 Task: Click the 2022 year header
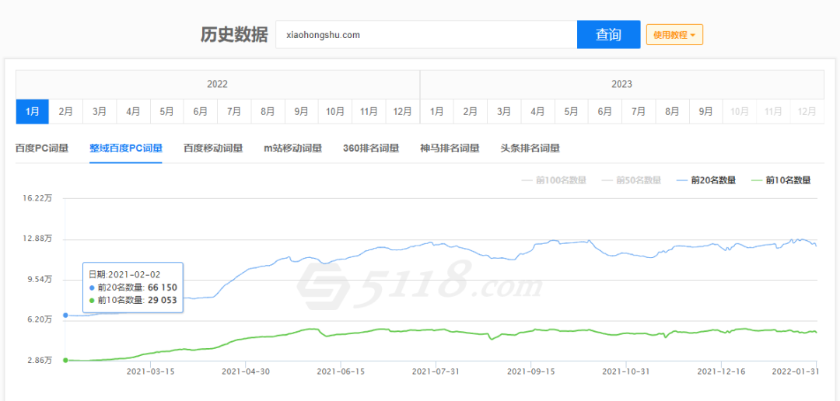[217, 84]
